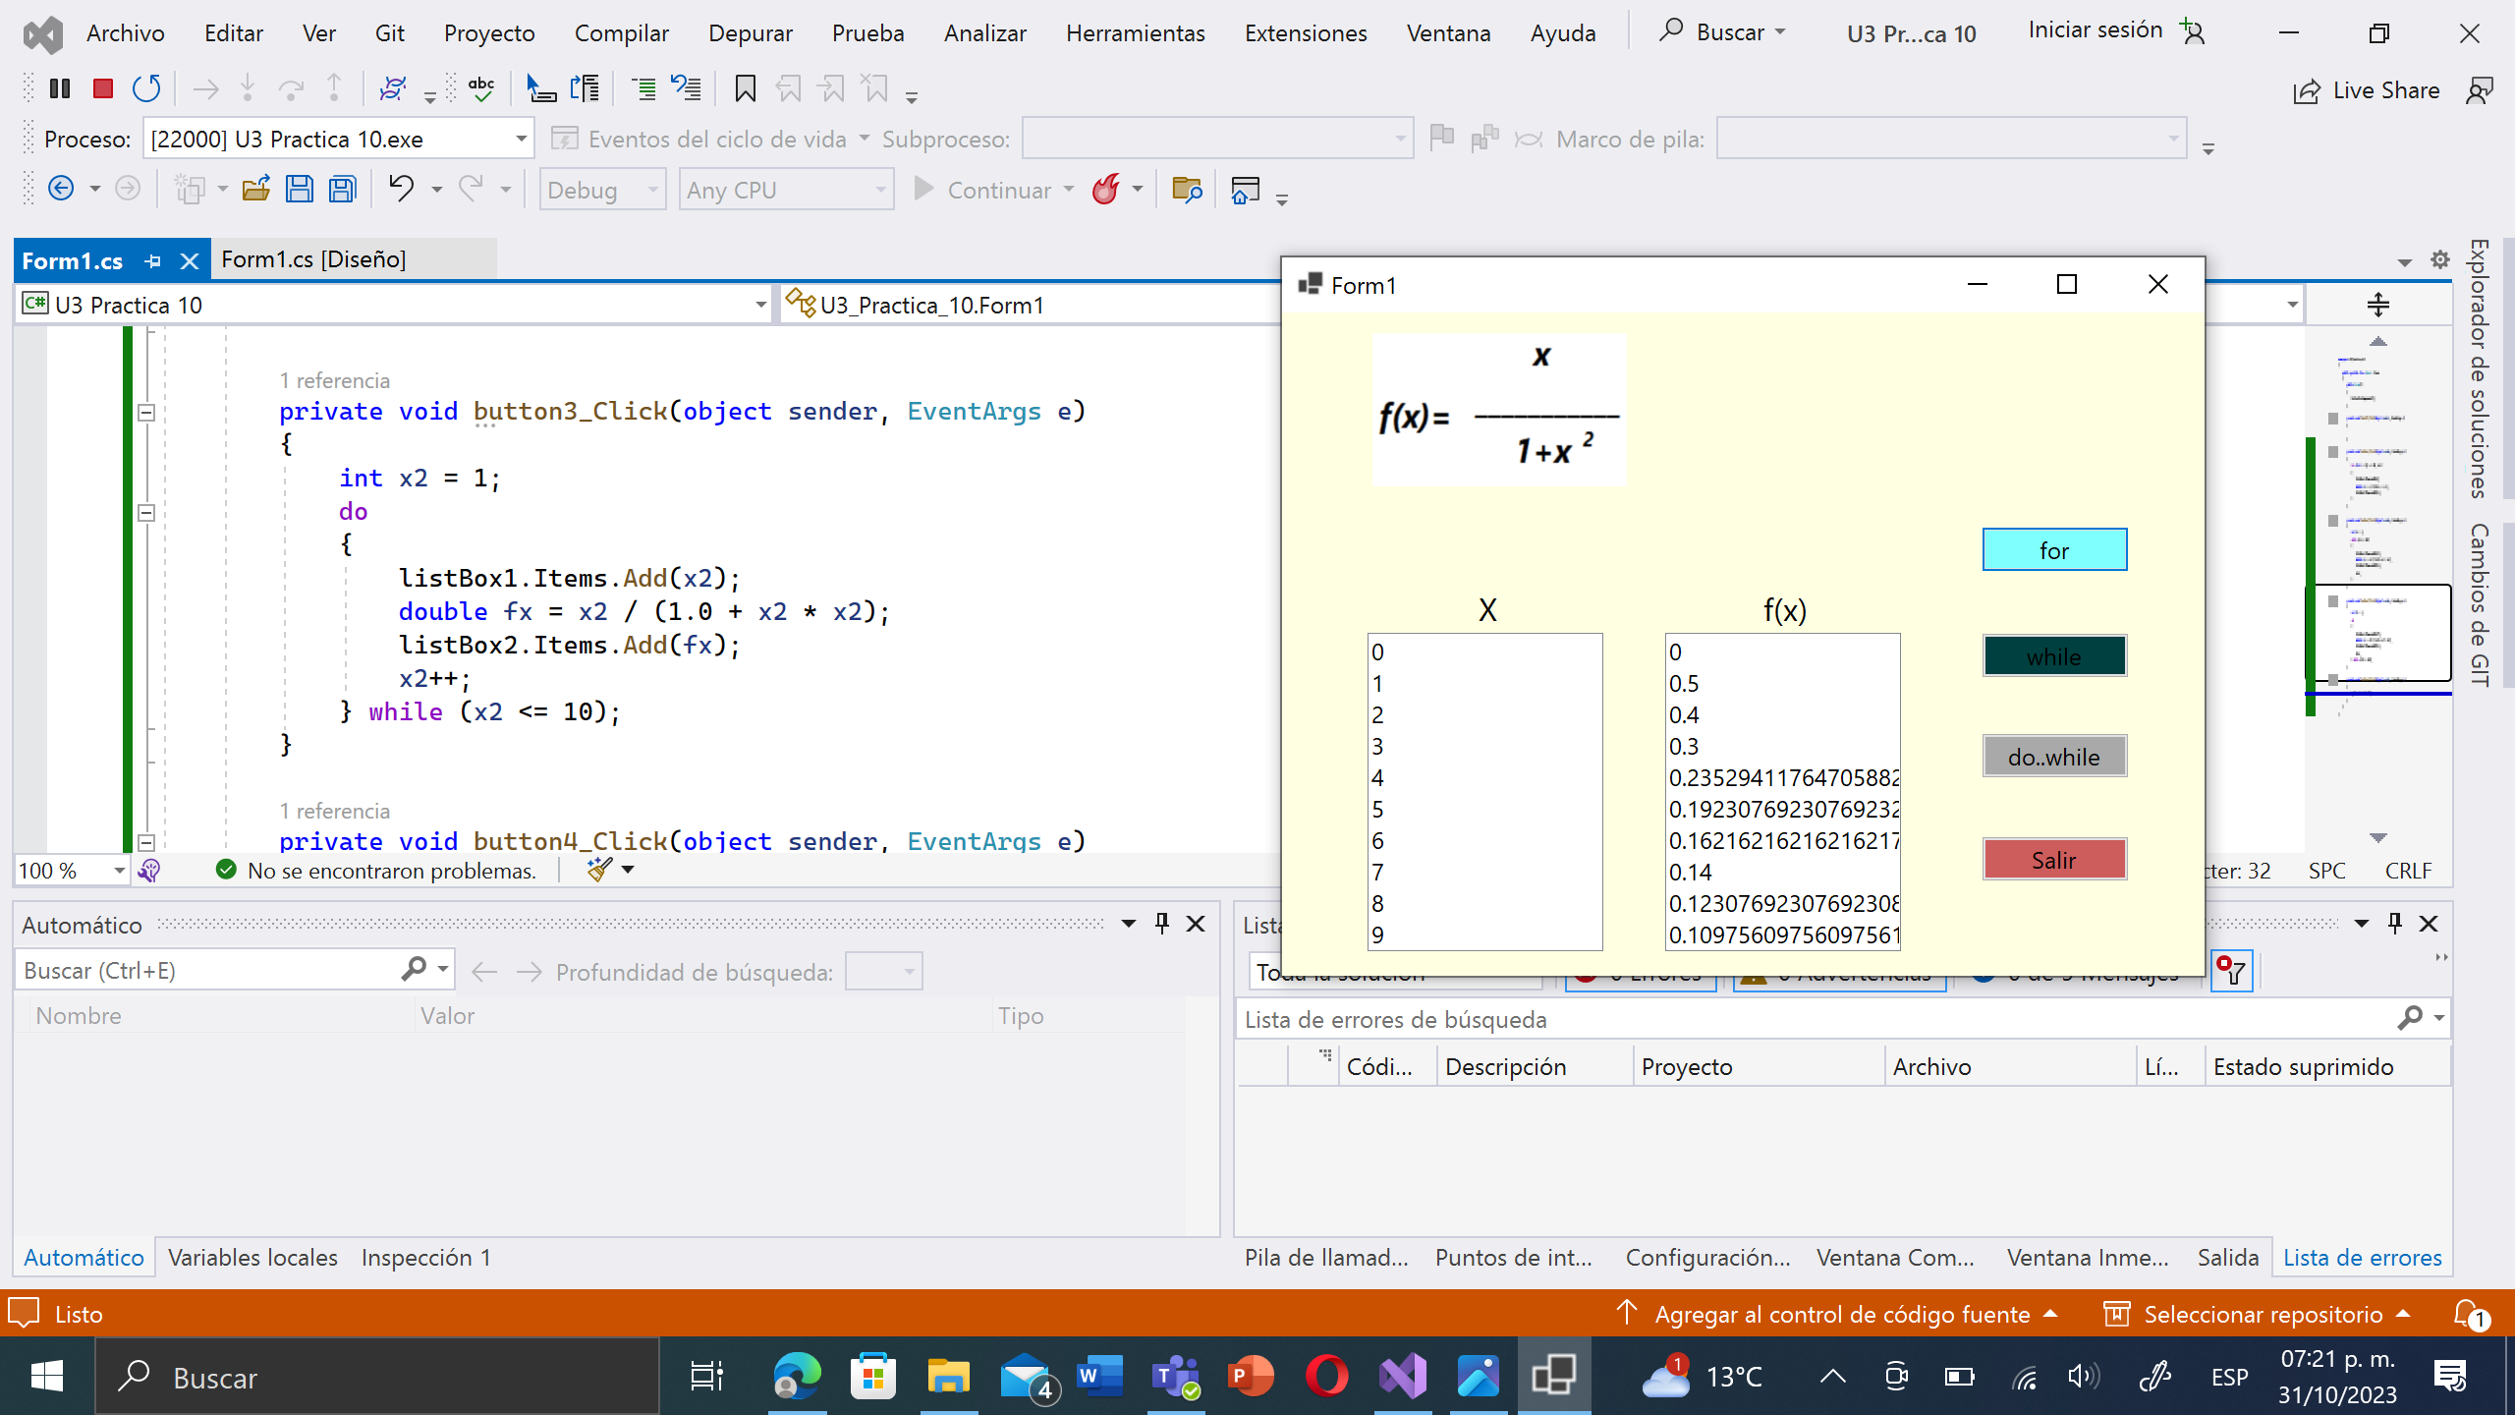The image size is (2515, 1415).
Task: Select the Pause (break all) icon
Action: pos(60,88)
